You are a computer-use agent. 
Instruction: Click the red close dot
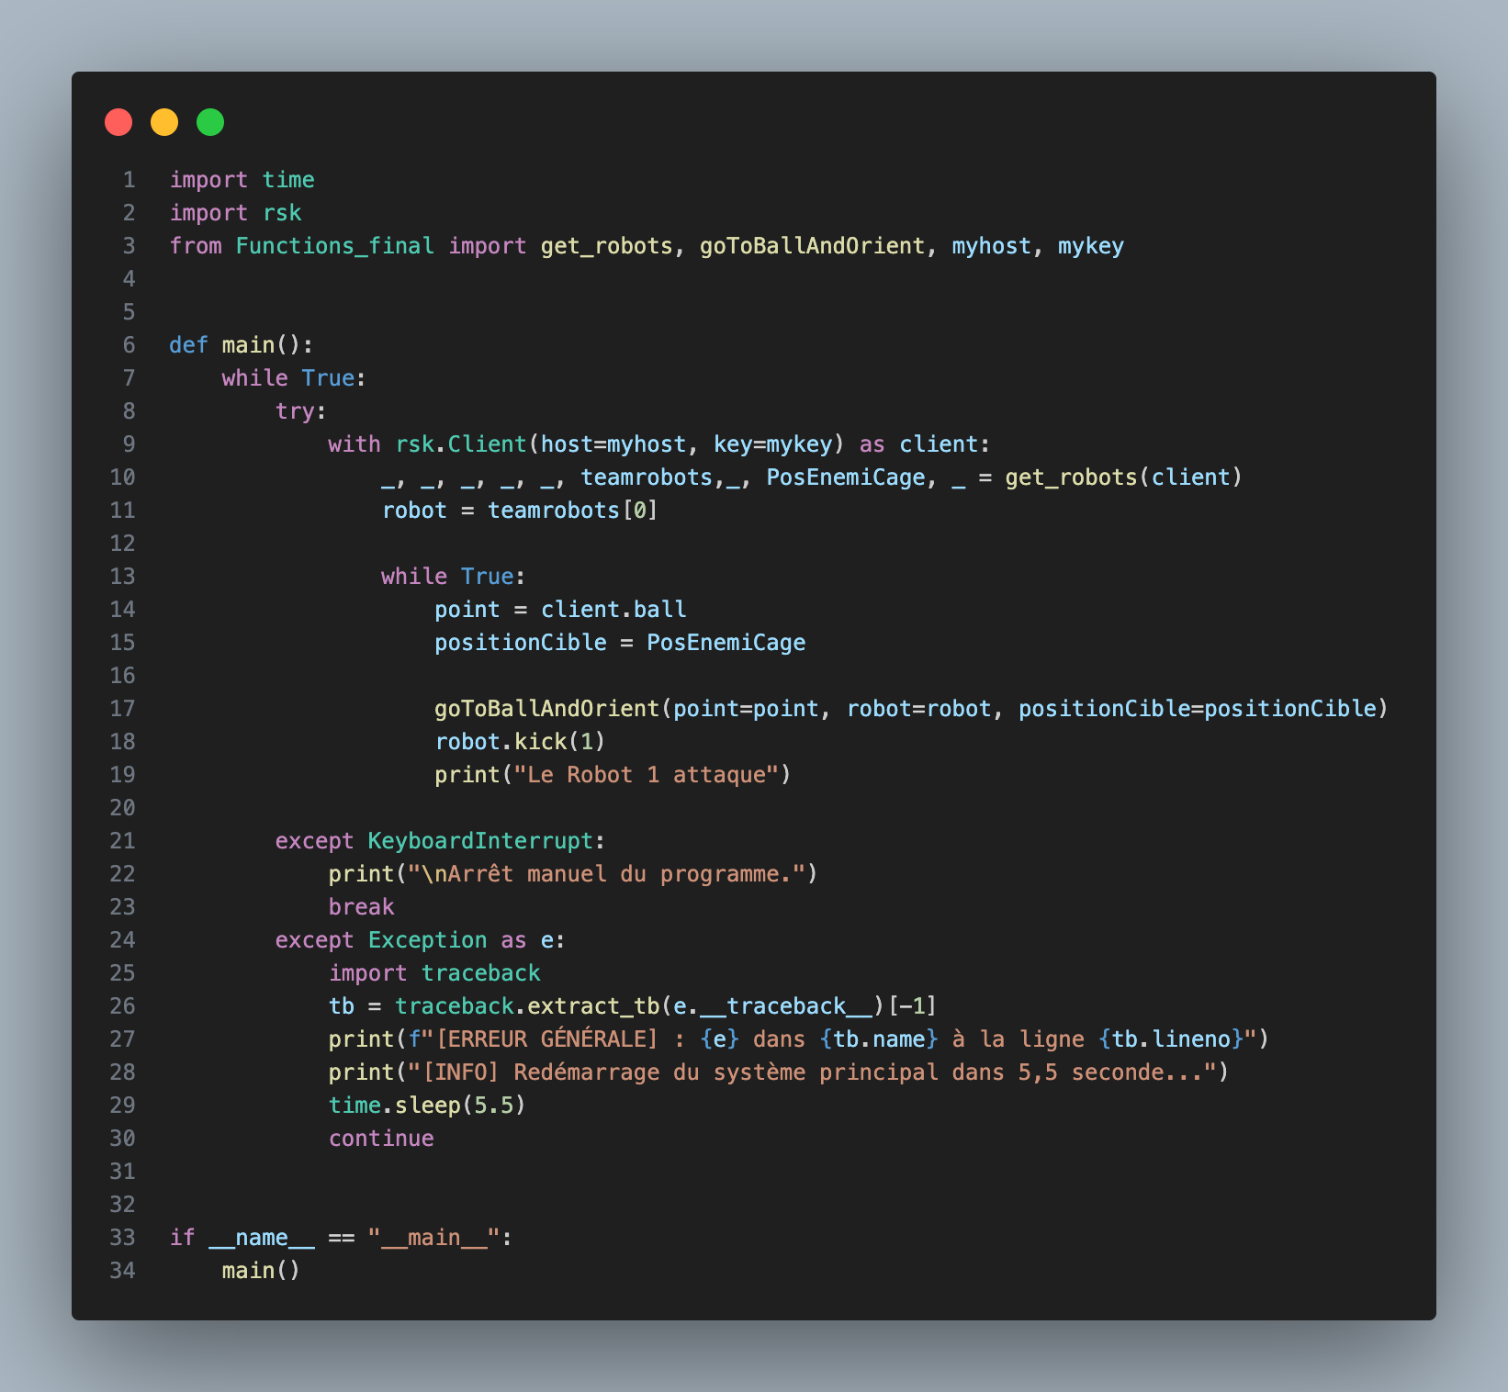(x=118, y=122)
